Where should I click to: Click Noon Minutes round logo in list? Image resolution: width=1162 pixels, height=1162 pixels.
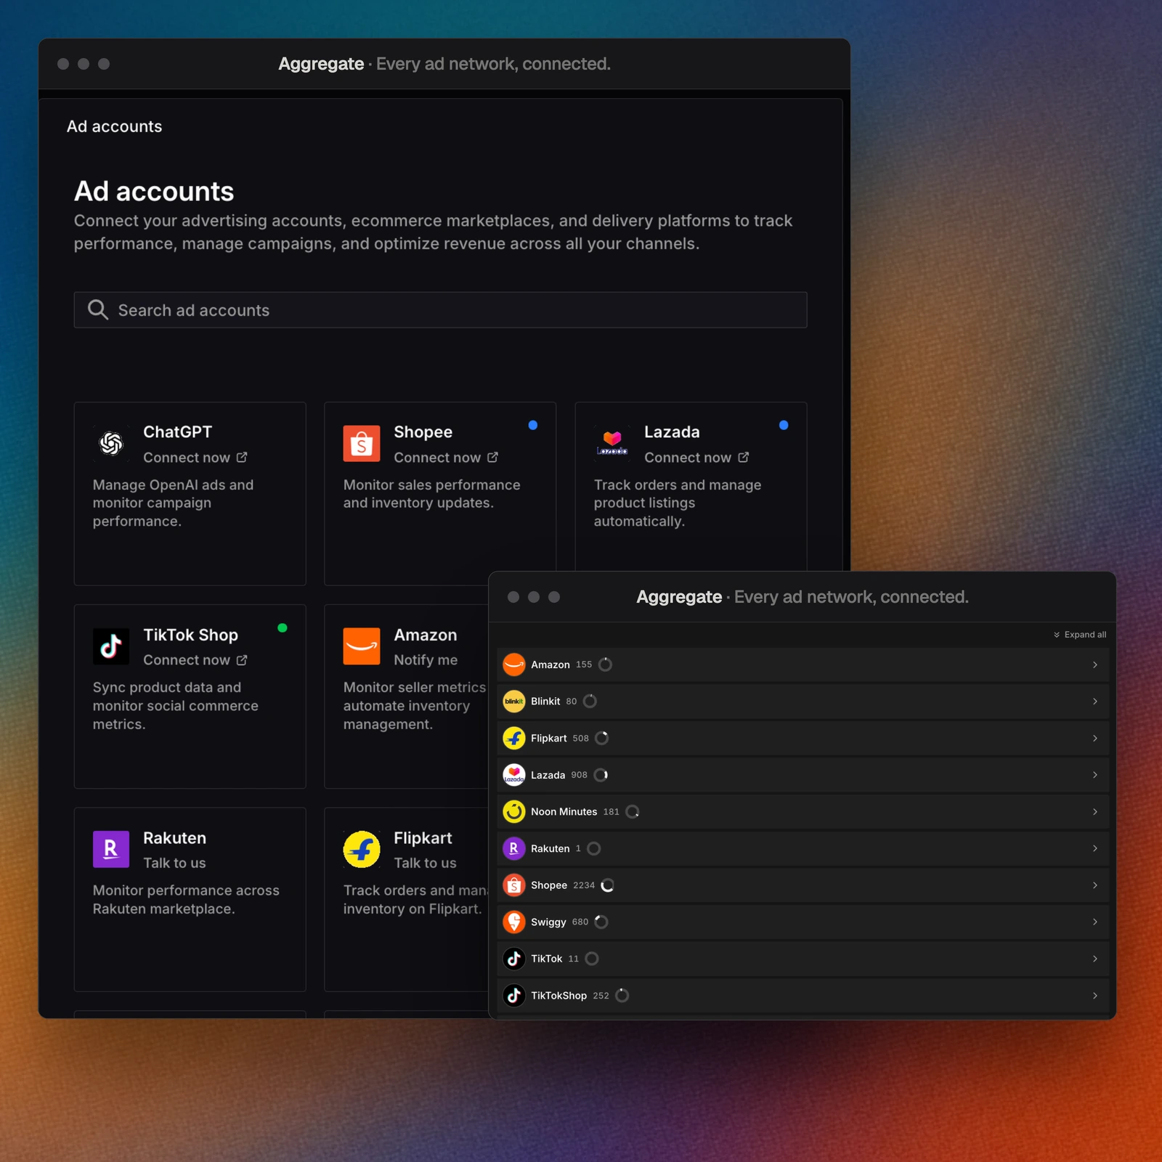coord(514,811)
